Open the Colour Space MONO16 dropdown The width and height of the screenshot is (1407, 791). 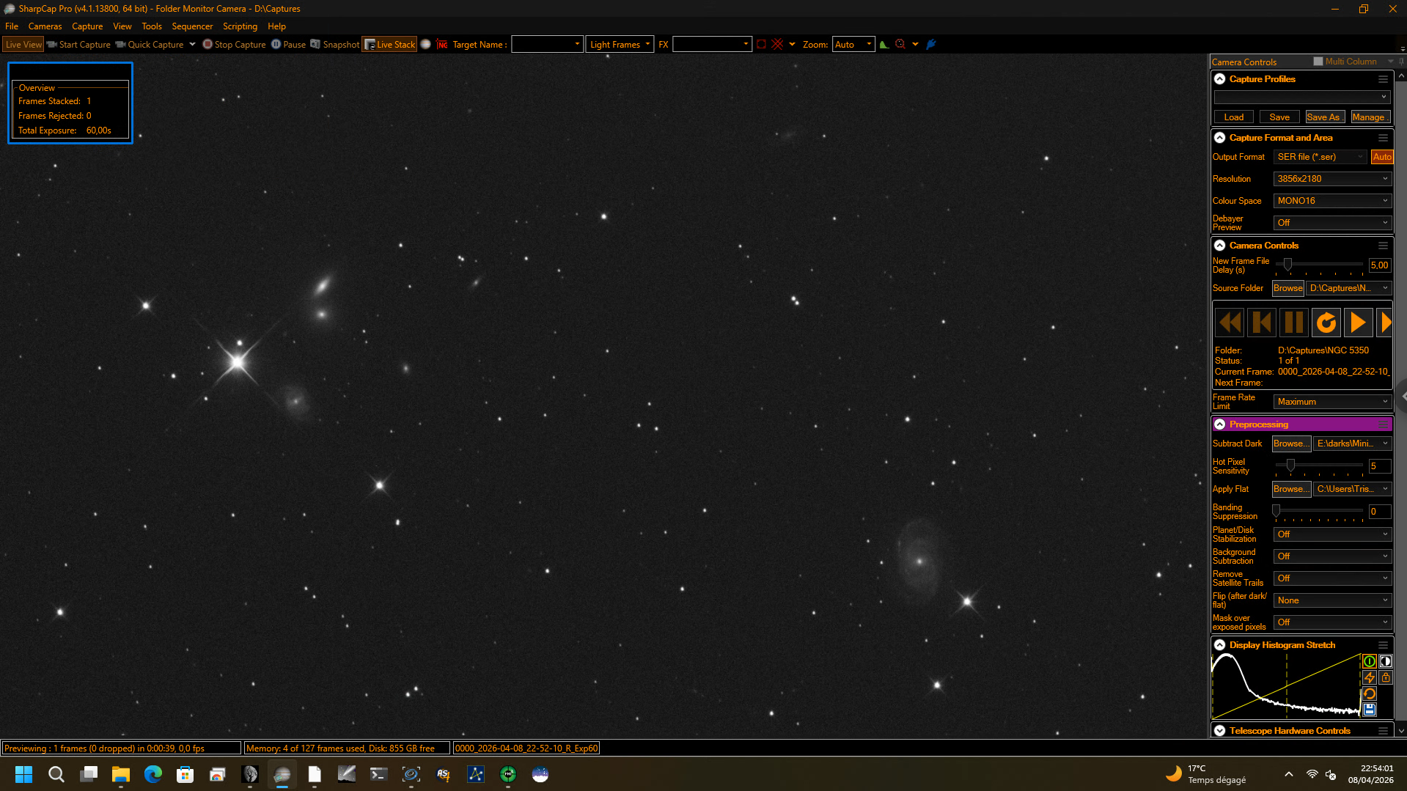(x=1331, y=201)
